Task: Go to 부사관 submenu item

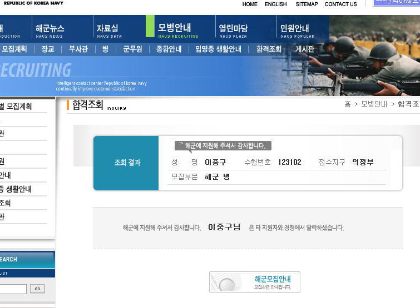Action: [78, 49]
